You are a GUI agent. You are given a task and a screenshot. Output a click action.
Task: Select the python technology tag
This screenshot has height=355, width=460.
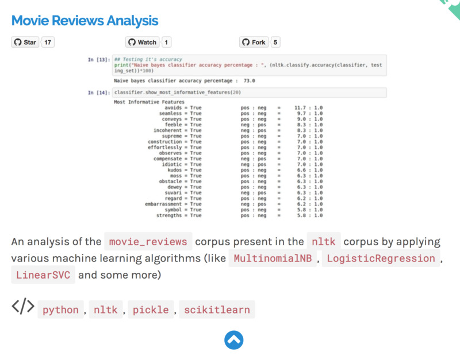tap(60, 310)
